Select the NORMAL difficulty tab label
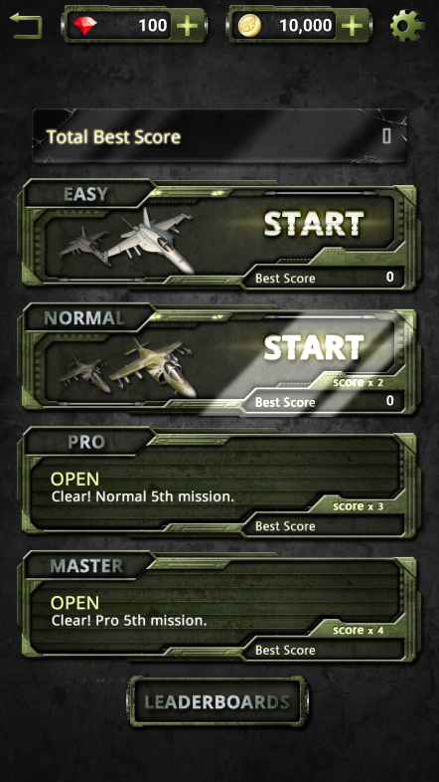Viewport: 439px width, 782px height. click(84, 317)
